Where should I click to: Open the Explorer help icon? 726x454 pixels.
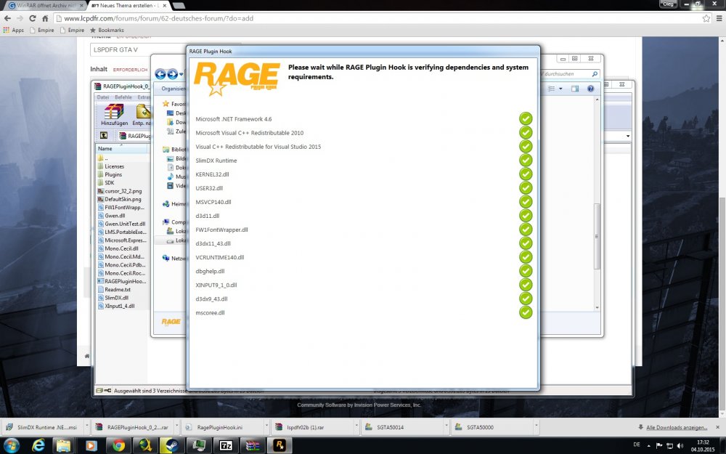point(590,89)
